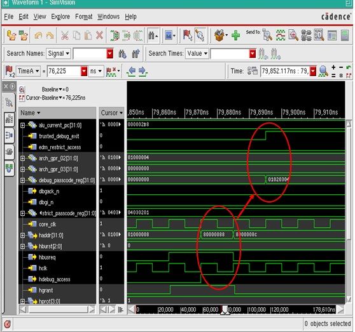Viewport: 355px width, 332px height.
Task: Open the Signal search type dropdown
Action: tap(58, 53)
